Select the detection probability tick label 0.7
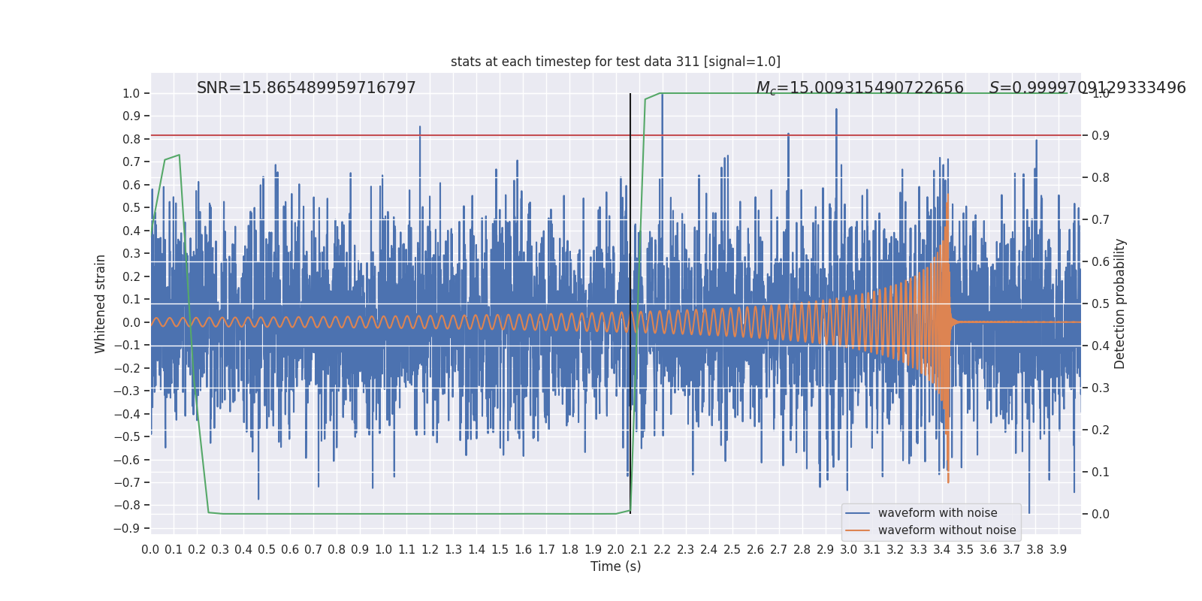The image size is (1202, 601). click(x=1101, y=219)
